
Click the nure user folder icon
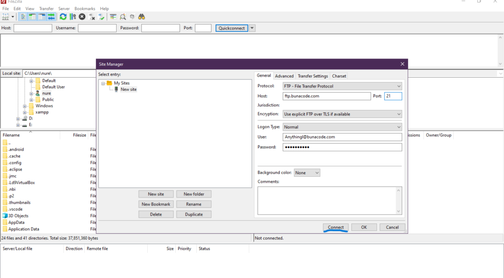pos(37,93)
